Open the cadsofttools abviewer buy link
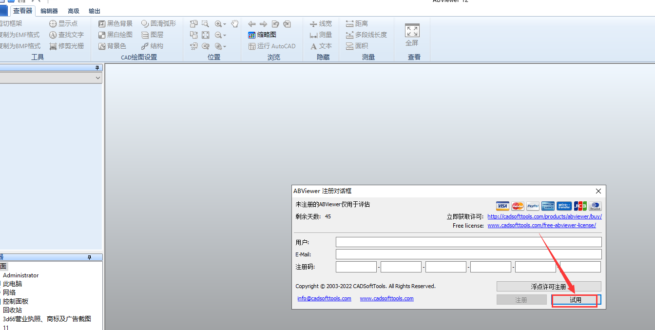Viewport: 655px width, 330px height. (x=544, y=216)
